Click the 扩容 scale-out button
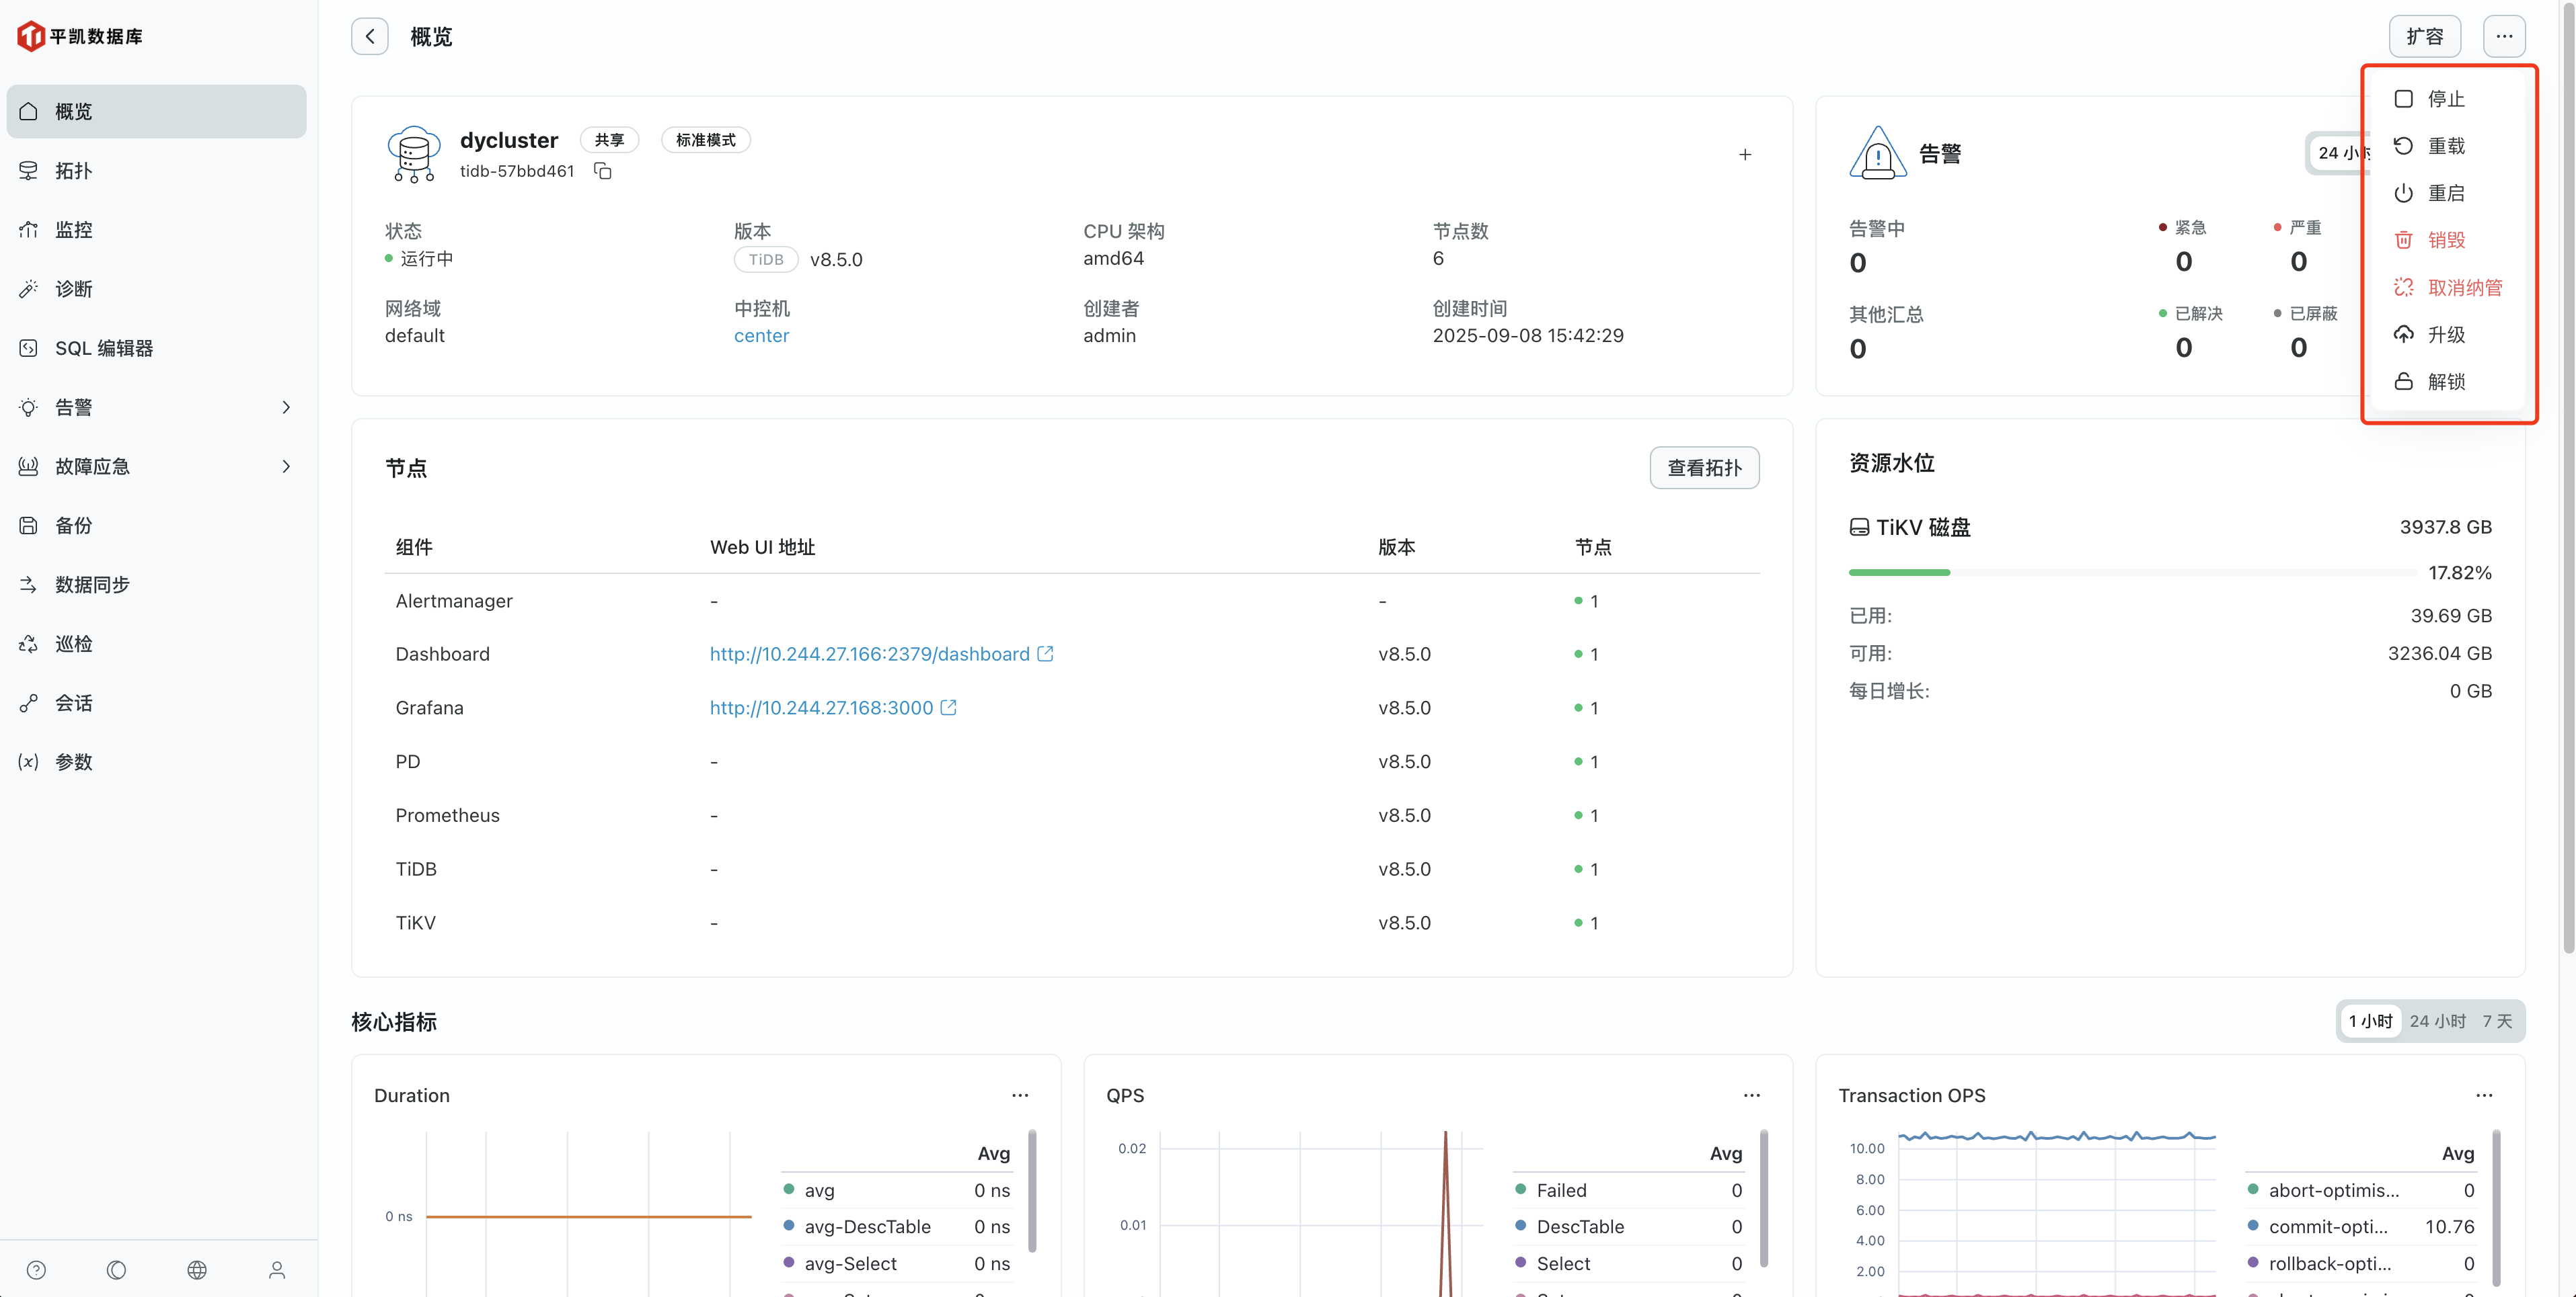Screen dimensions: 2576x1297 tap(2425, 36)
